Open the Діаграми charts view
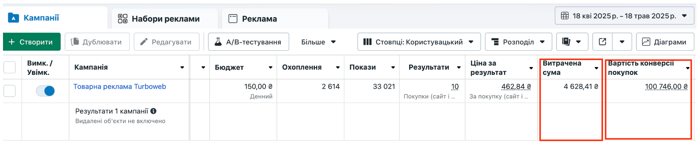The width and height of the screenshot is (699, 143). pos(665,42)
